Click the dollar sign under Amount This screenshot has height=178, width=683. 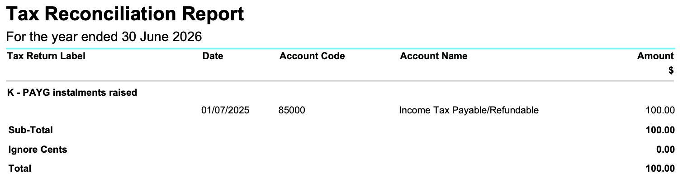(x=671, y=70)
